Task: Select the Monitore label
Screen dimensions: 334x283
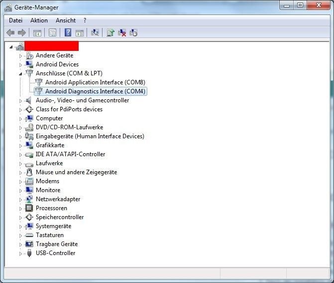Action: click(48, 190)
